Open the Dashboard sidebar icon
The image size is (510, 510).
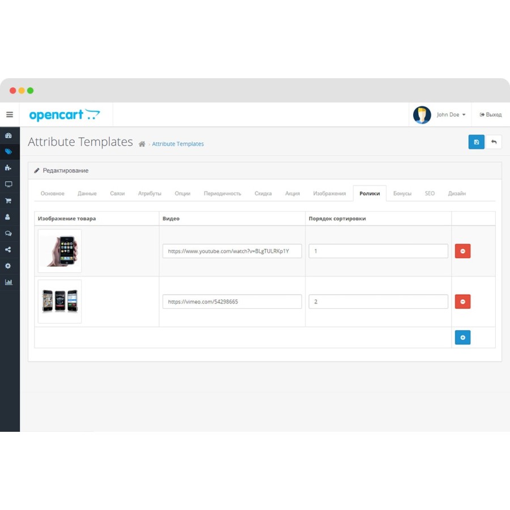point(8,135)
